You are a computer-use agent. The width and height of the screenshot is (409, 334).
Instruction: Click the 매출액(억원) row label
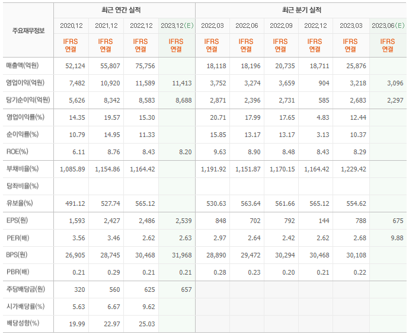pos(23,65)
